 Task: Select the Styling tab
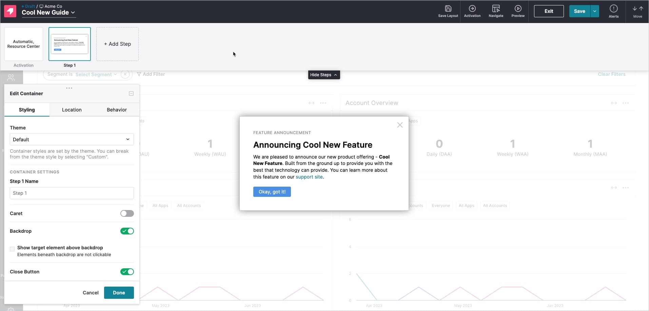[x=27, y=110]
